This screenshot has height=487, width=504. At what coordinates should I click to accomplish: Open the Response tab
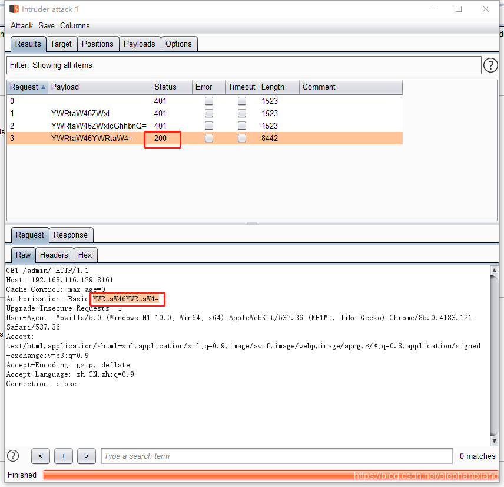tap(71, 235)
